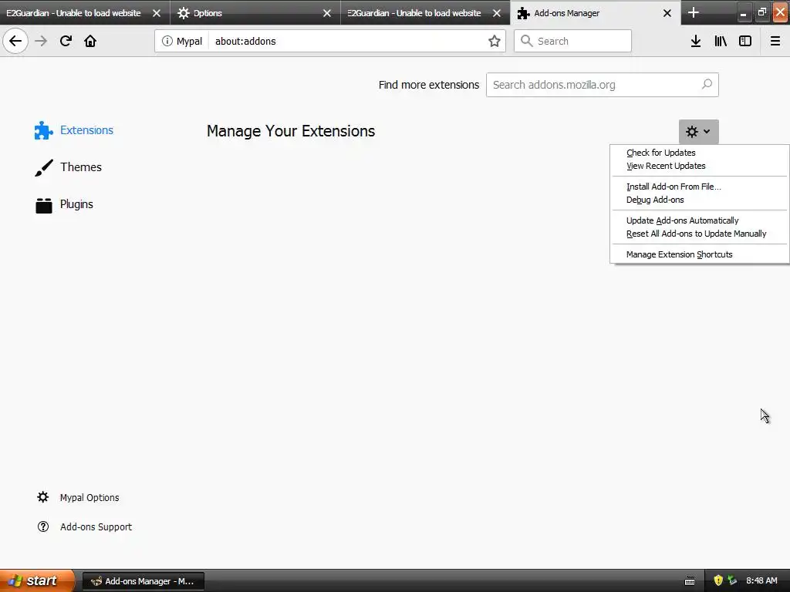Viewport: 790px width, 592px height.
Task: Reload the current page
Action: click(66, 41)
